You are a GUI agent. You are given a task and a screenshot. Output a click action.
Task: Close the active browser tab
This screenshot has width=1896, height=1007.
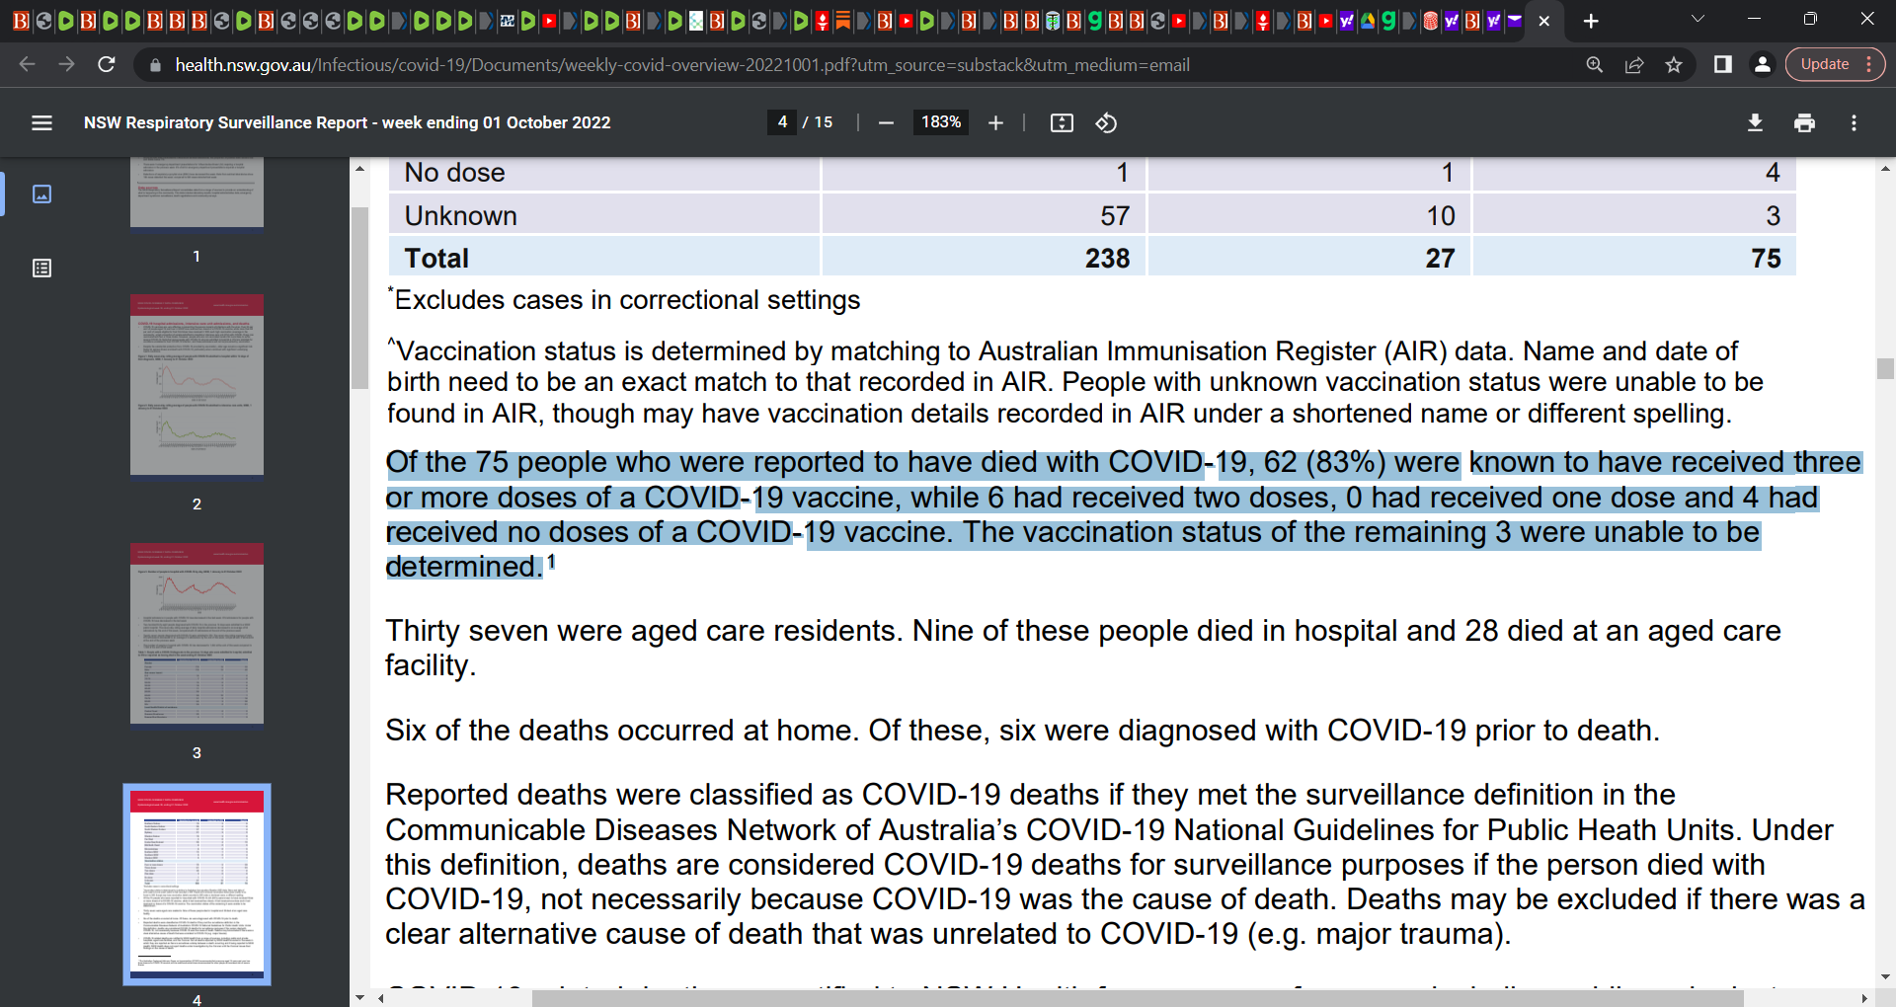(x=1544, y=21)
